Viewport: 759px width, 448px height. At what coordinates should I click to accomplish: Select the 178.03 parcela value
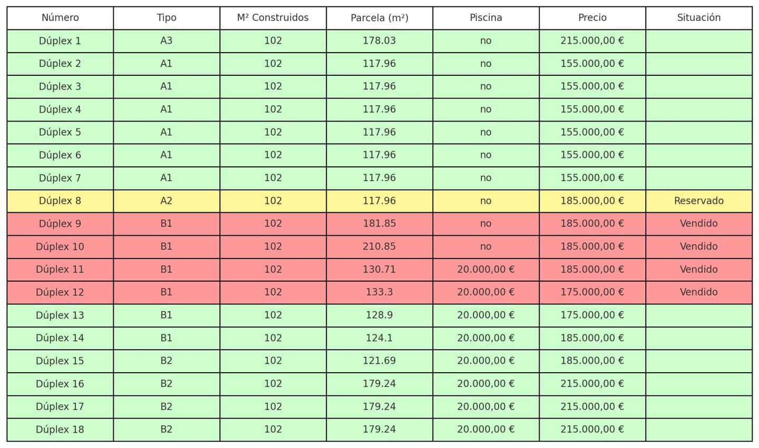(x=379, y=41)
